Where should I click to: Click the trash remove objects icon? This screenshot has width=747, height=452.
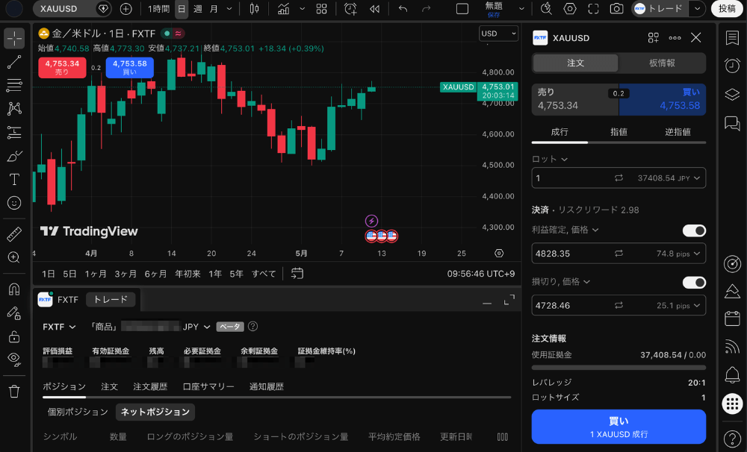click(x=14, y=391)
